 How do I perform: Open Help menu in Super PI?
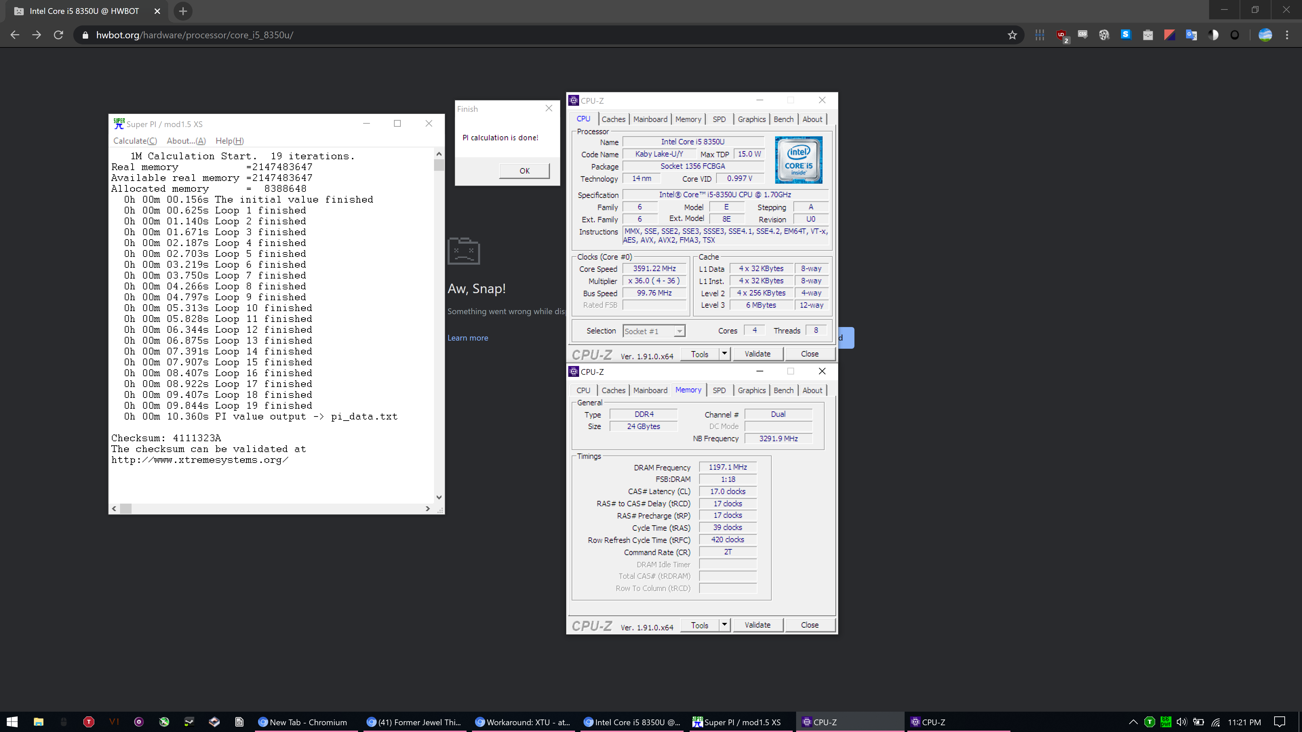click(230, 141)
